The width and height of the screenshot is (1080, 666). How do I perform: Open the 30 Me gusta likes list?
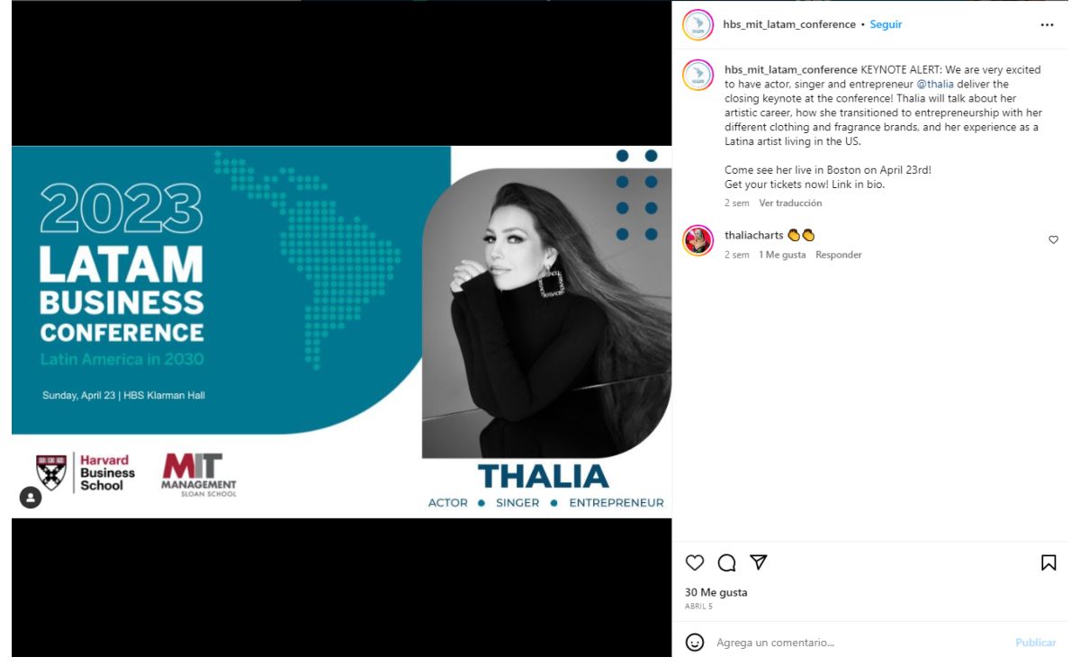(x=716, y=592)
